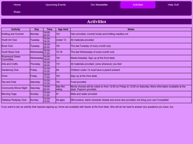Image resolution: width=193 pixels, height=144 pixels.
Task: Click the Meets biweekly note
Action: click(131, 58)
